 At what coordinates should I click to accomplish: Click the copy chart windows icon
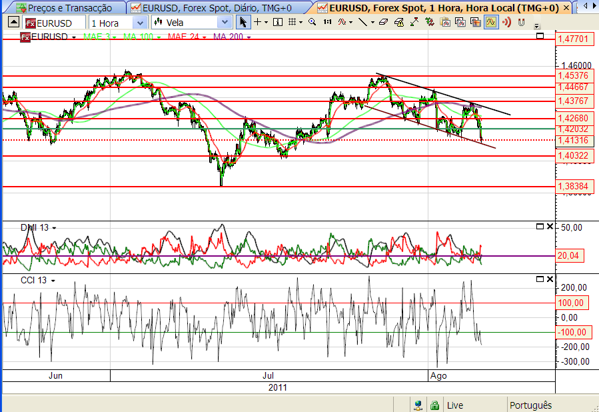pyautogui.click(x=460, y=23)
